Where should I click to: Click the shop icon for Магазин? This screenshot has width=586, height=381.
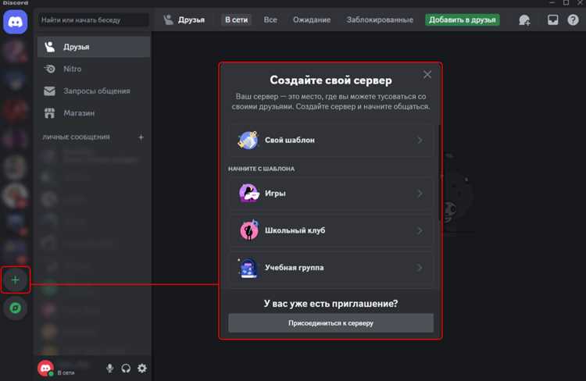pos(50,112)
